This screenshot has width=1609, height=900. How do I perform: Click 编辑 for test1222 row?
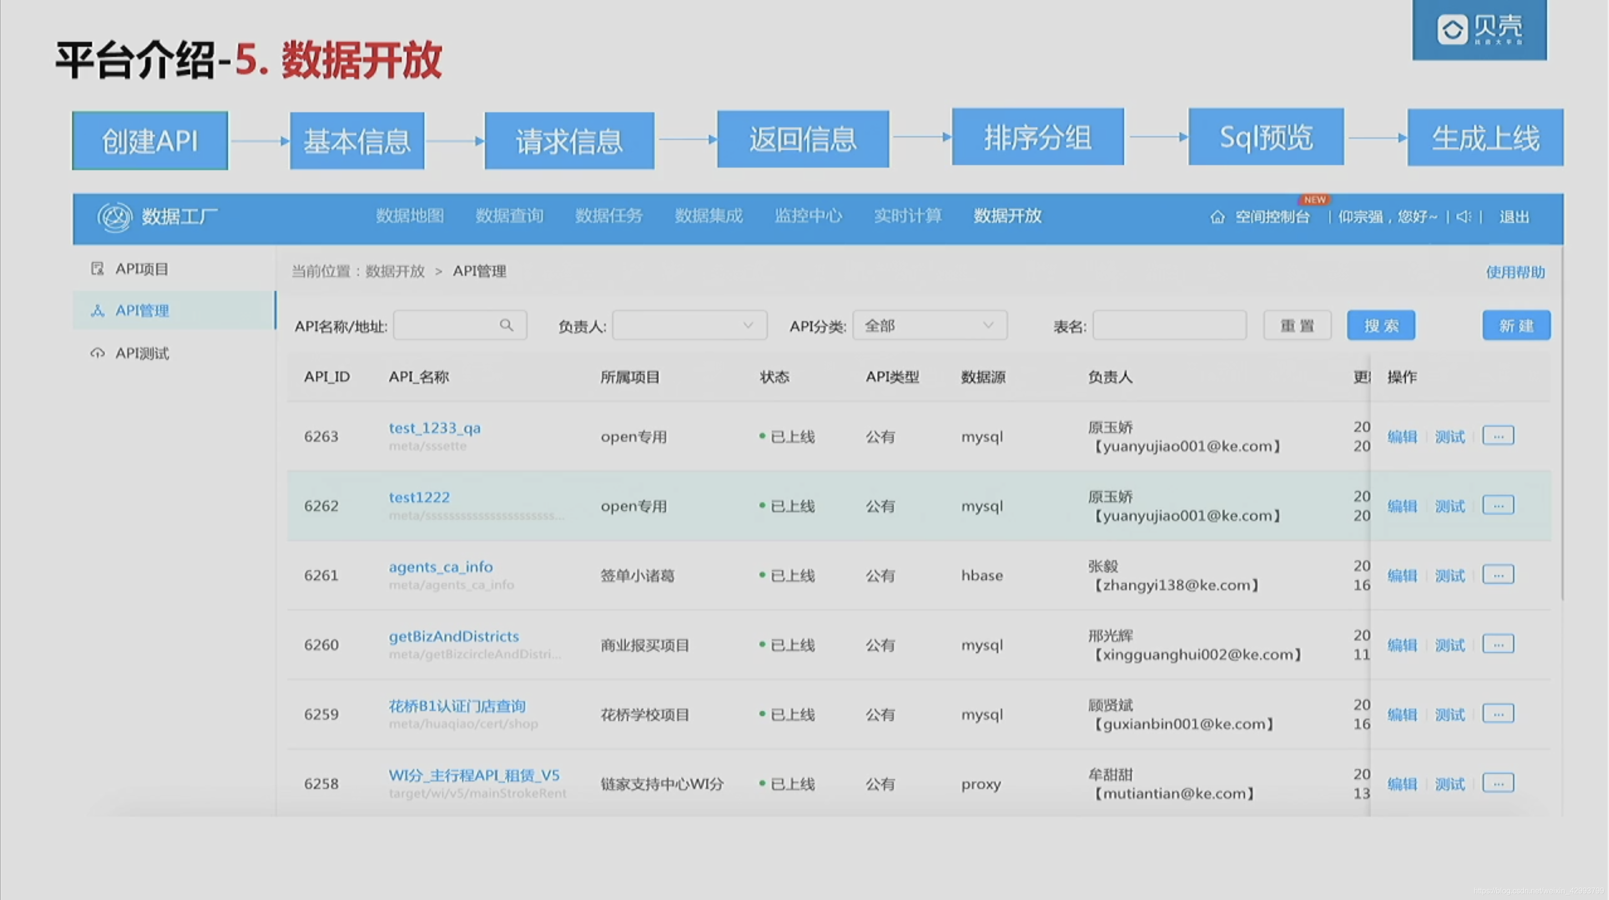coord(1402,506)
